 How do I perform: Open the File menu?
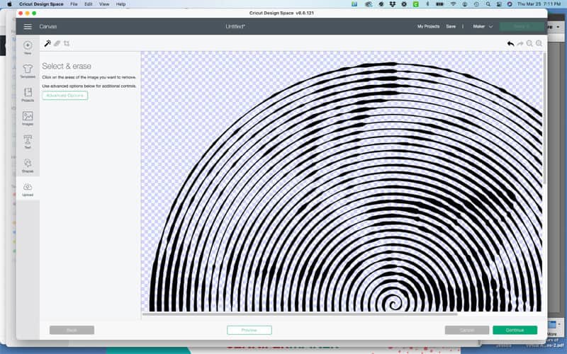74,4
